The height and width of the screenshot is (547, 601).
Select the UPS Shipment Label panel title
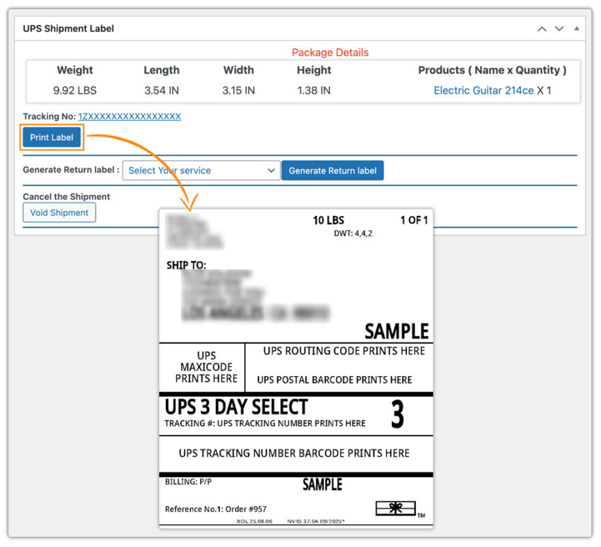[x=69, y=29]
